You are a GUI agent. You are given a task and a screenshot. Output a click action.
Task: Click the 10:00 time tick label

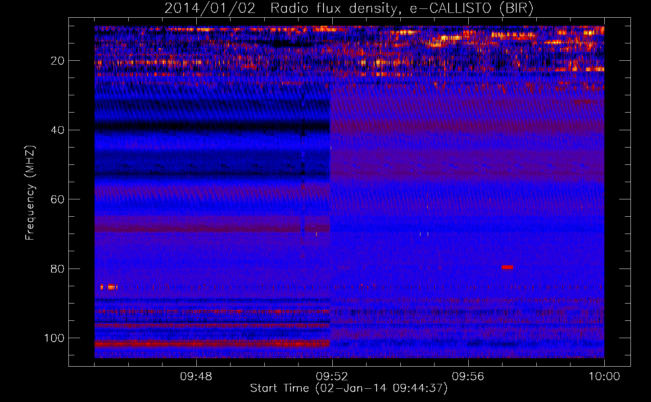tap(604, 377)
